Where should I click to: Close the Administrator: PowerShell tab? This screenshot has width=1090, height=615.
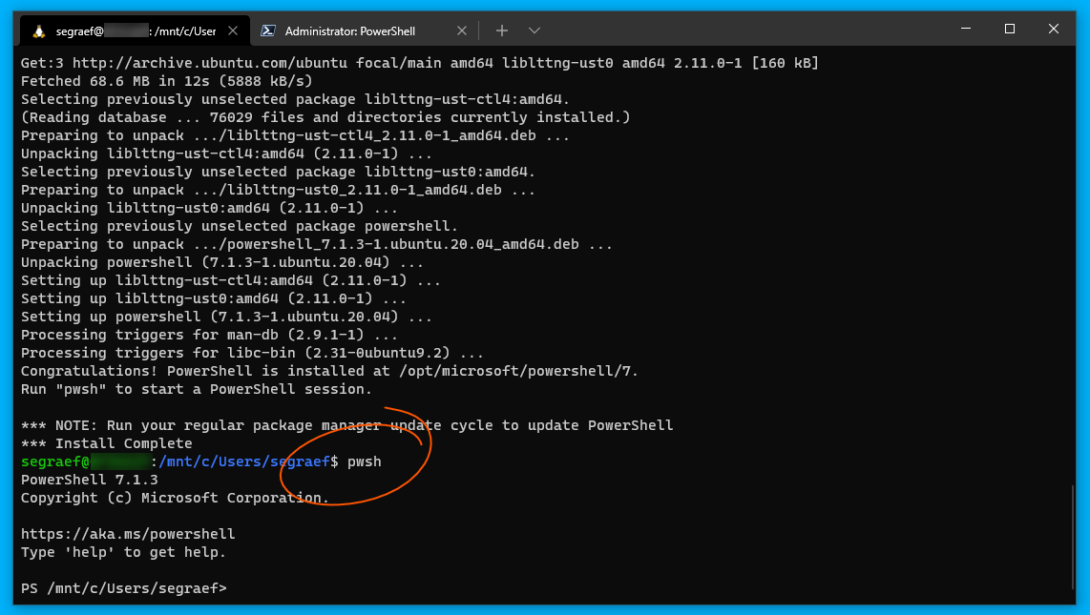coord(462,31)
